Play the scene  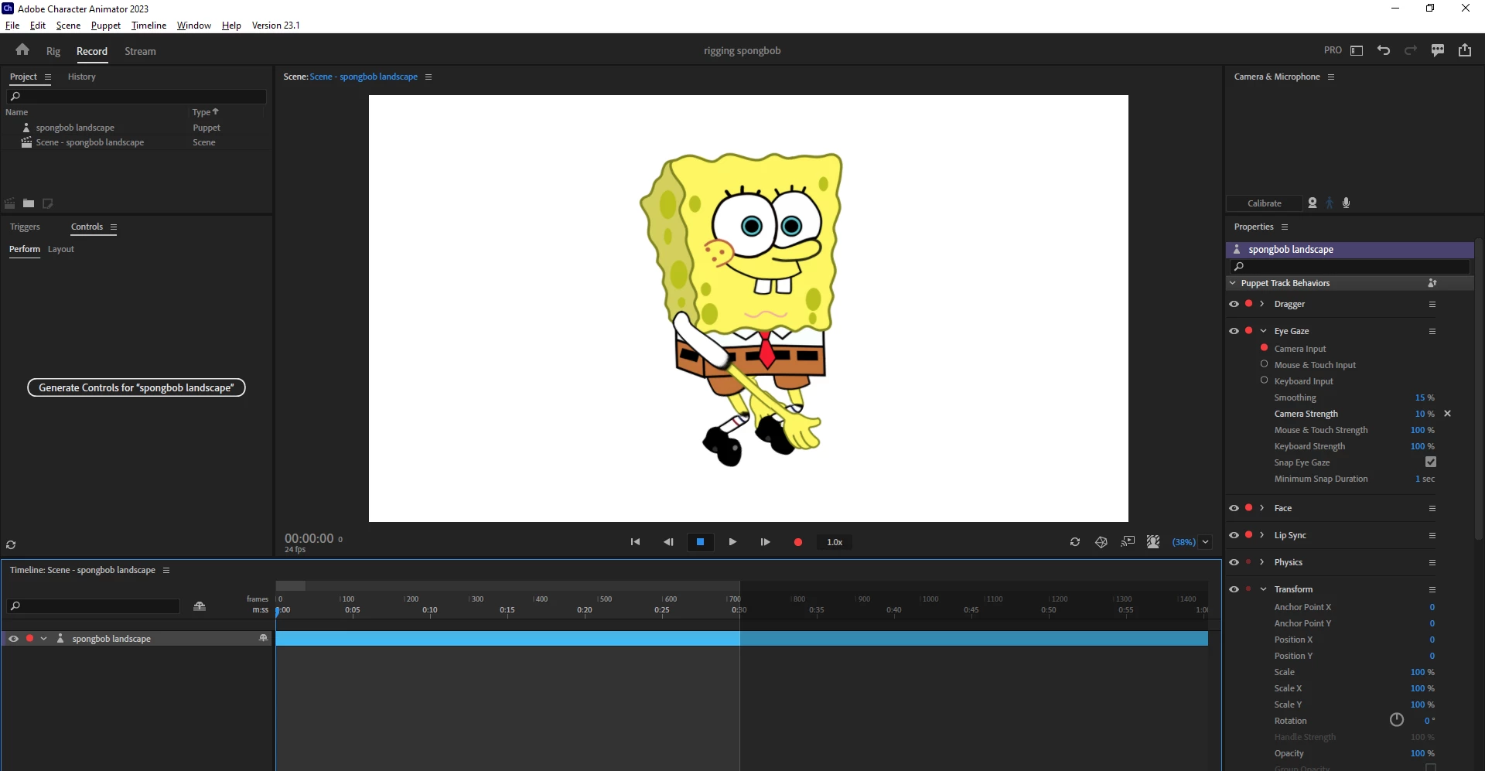pos(732,542)
